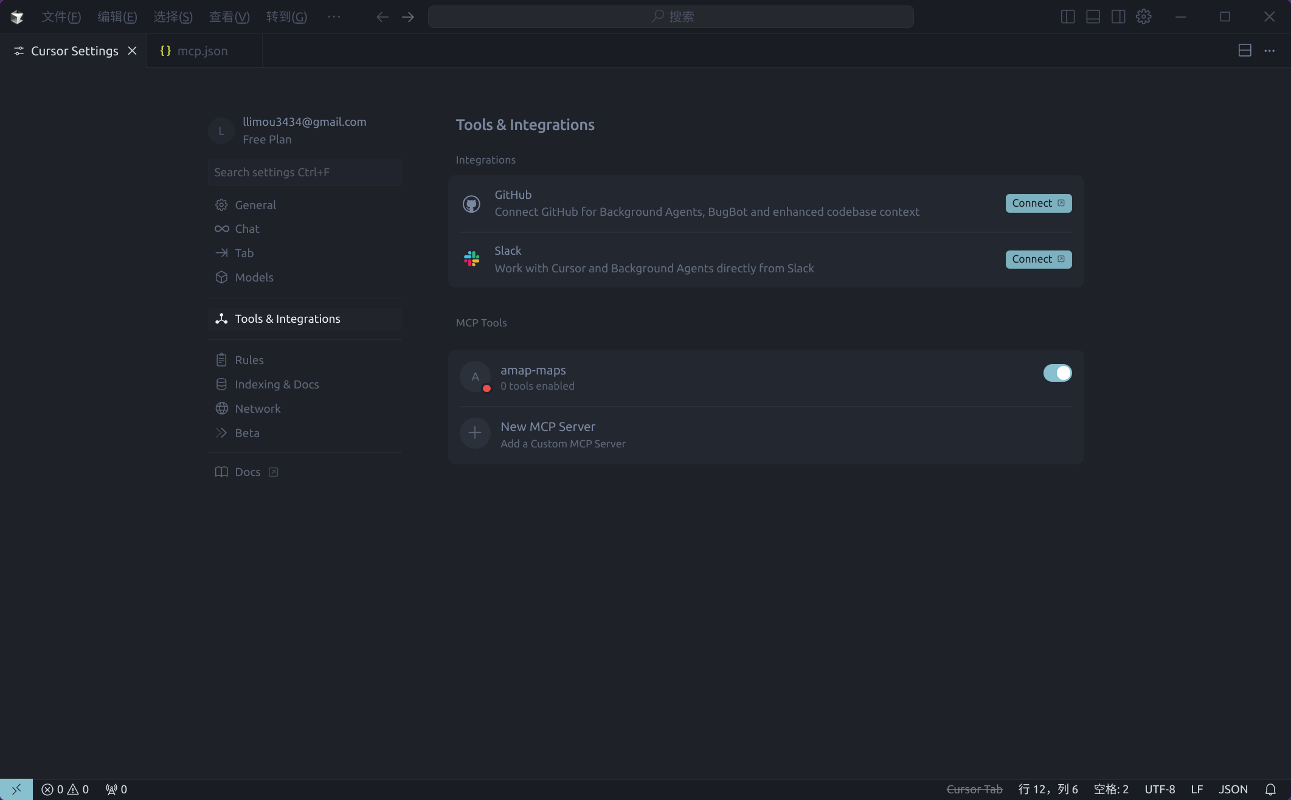Open settings via title bar gear icon

coord(1143,16)
